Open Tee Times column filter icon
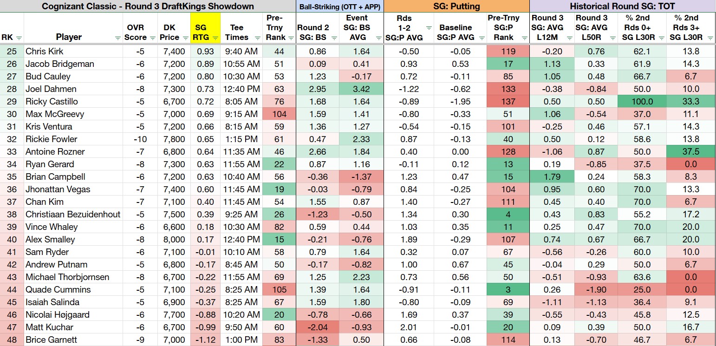 (258, 38)
